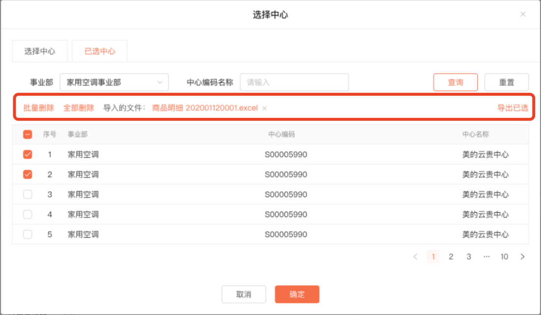The width and height of the screenshot is (541, 315).
Task: Click the 查询 button
Action: (456, 82)
